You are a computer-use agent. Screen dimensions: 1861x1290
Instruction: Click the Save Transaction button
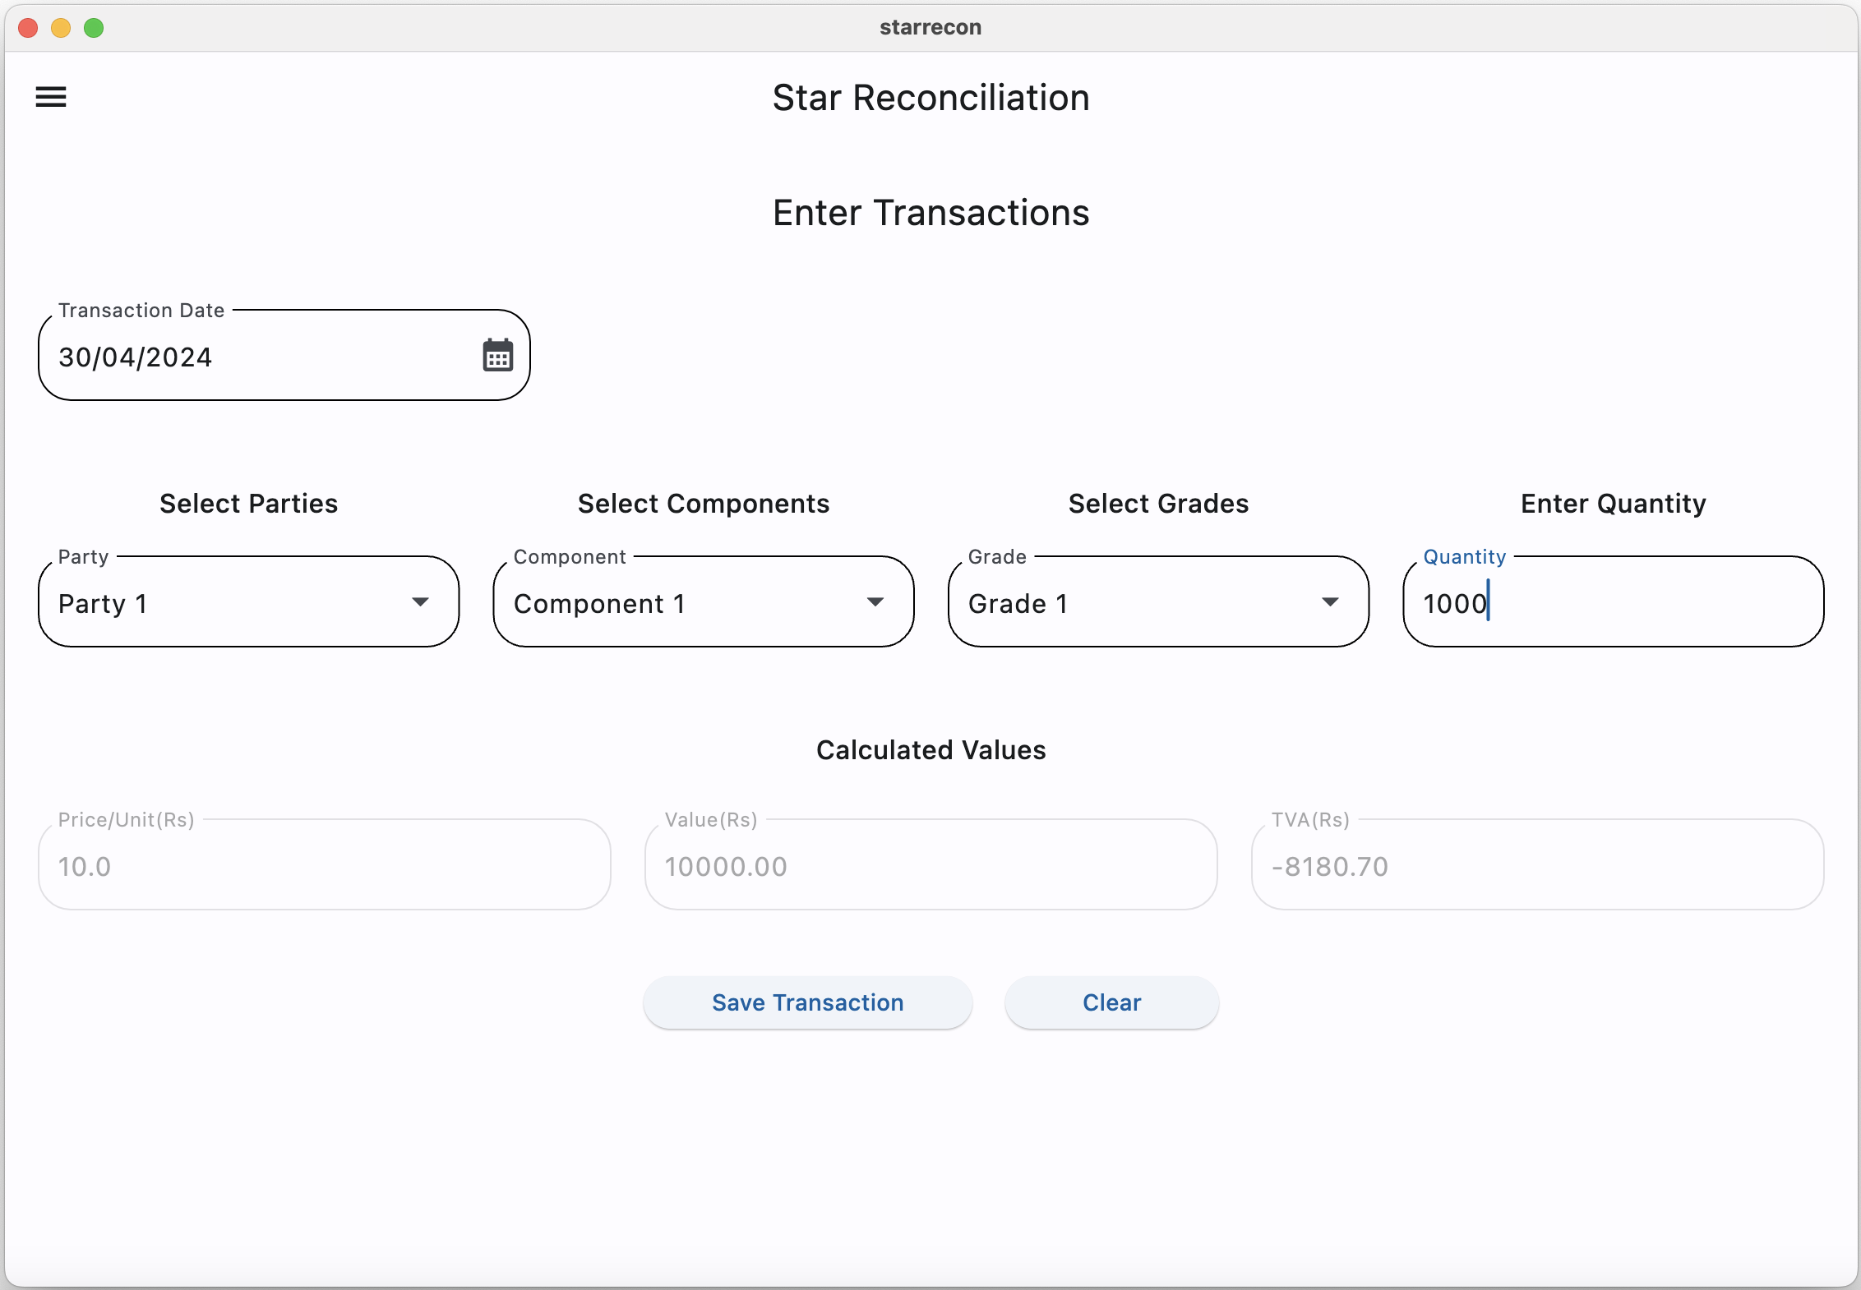coord(807,1002)
